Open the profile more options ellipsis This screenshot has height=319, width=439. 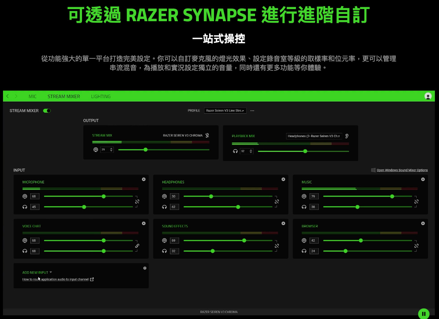252,111
